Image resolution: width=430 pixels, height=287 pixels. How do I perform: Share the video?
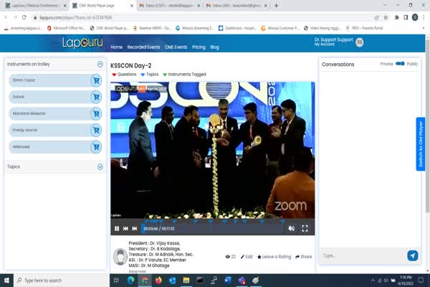(304, 257)
